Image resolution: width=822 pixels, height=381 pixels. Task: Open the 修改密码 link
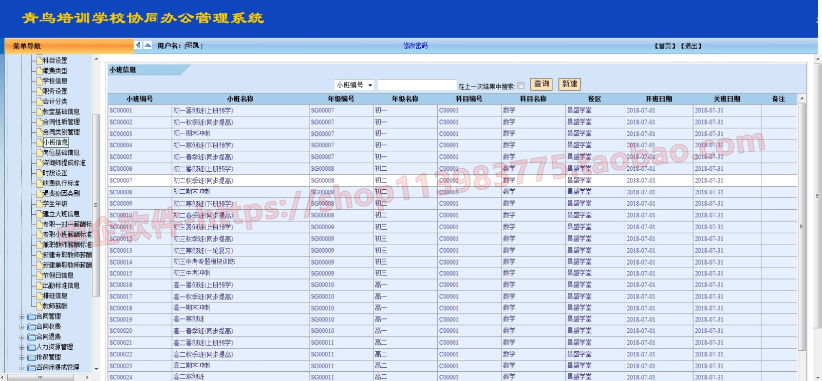coord(415,46)
